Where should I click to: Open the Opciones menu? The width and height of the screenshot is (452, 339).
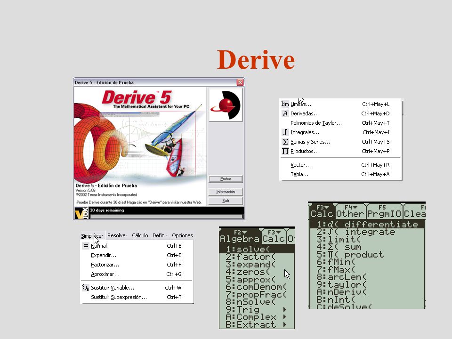tap(182, 235)
